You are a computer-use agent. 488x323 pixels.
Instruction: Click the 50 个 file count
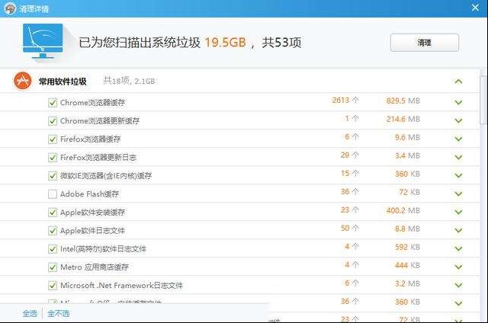tap(350, 229)
